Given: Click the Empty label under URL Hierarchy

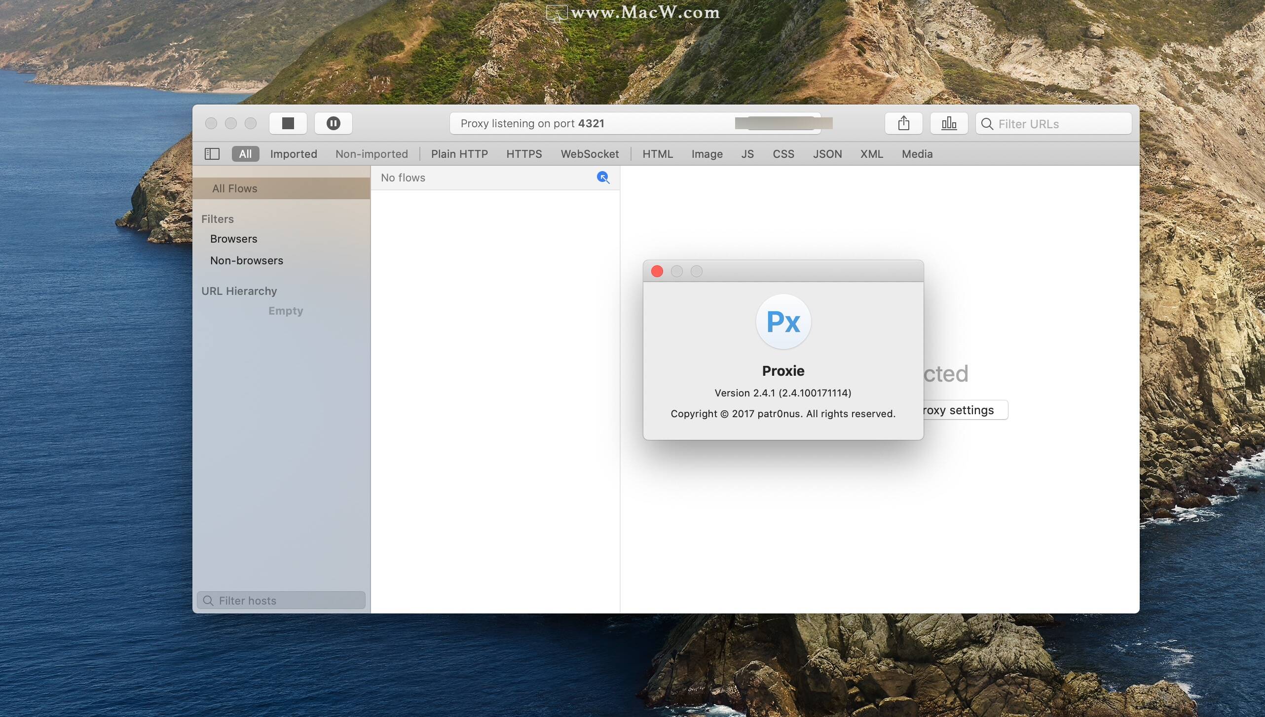Looking at the screenshot, I should 286,311.
